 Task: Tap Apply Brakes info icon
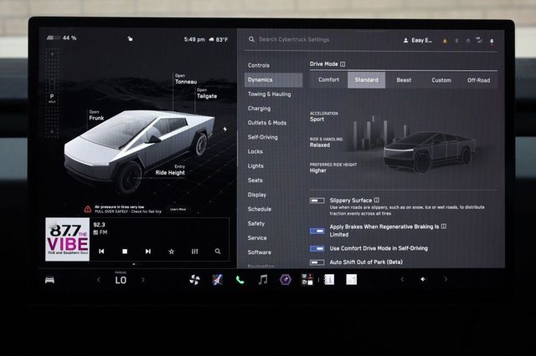pos(444,226)
